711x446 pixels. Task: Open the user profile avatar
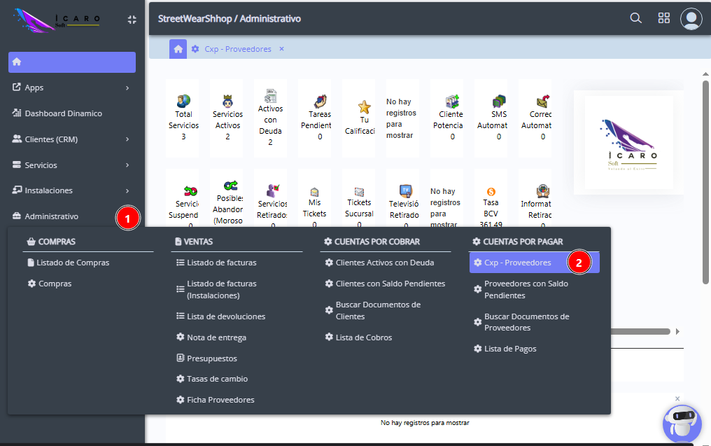(x=691, y=18)
